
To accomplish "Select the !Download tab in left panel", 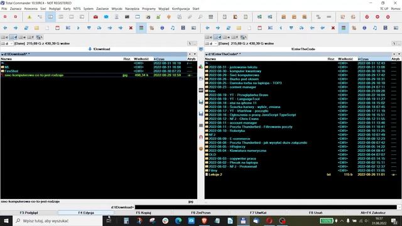I will click(x=99, y=49).
